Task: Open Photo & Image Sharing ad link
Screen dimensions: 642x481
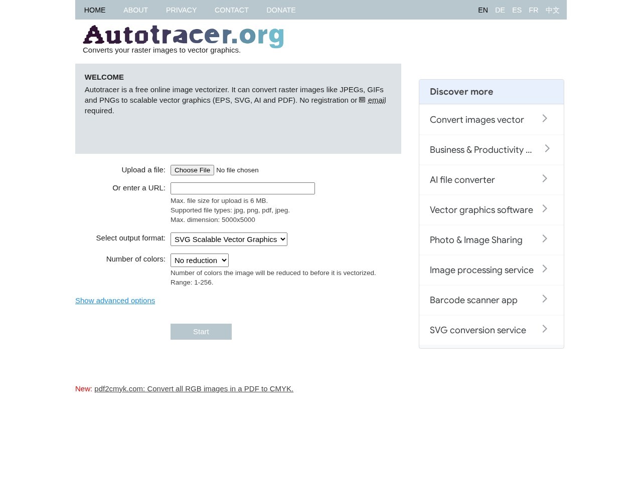Action: [x=492, y=240]
